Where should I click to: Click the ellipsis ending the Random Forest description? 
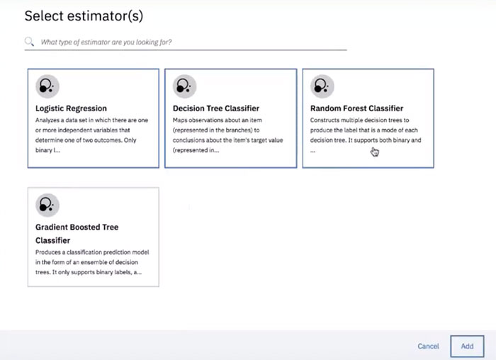pos(312,150)
